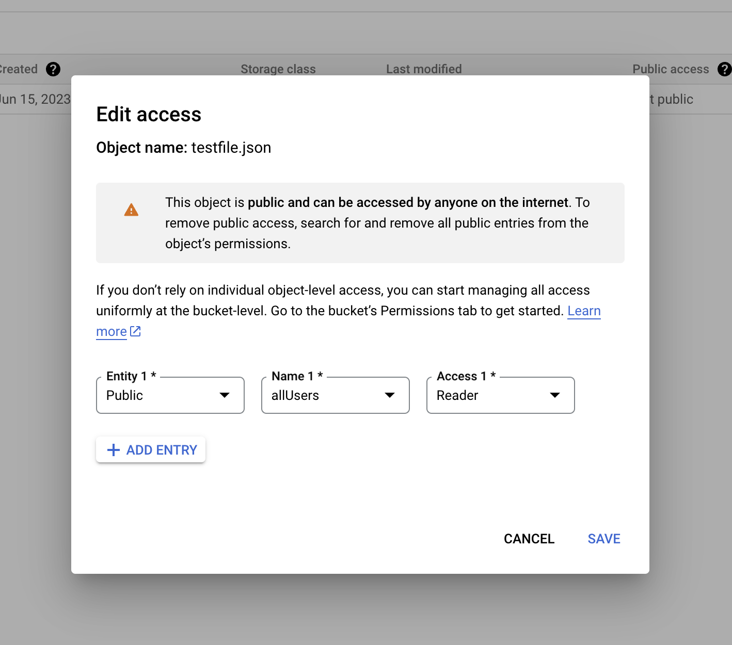This screenshot has width=732, height=645.
Task: Follow the Learn more link
Action: [x=584, y=311]
